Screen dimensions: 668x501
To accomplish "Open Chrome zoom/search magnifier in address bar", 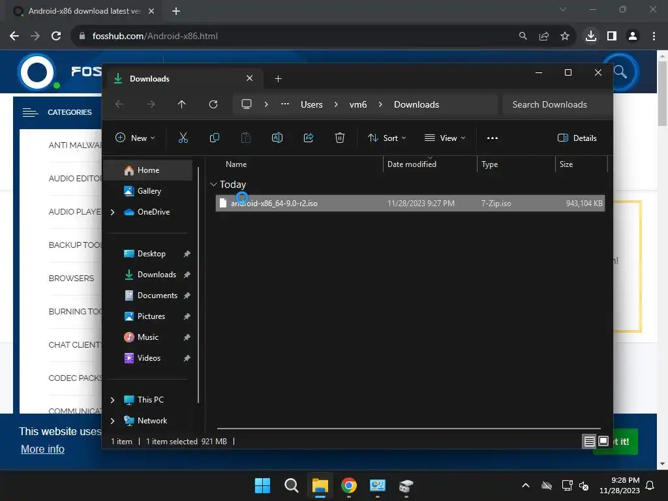I will tap(523, 37).
